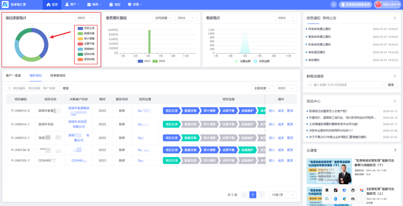Switch to 系统公告 tab in notice panel
The image size is (403, 206).
click(329, 18)
